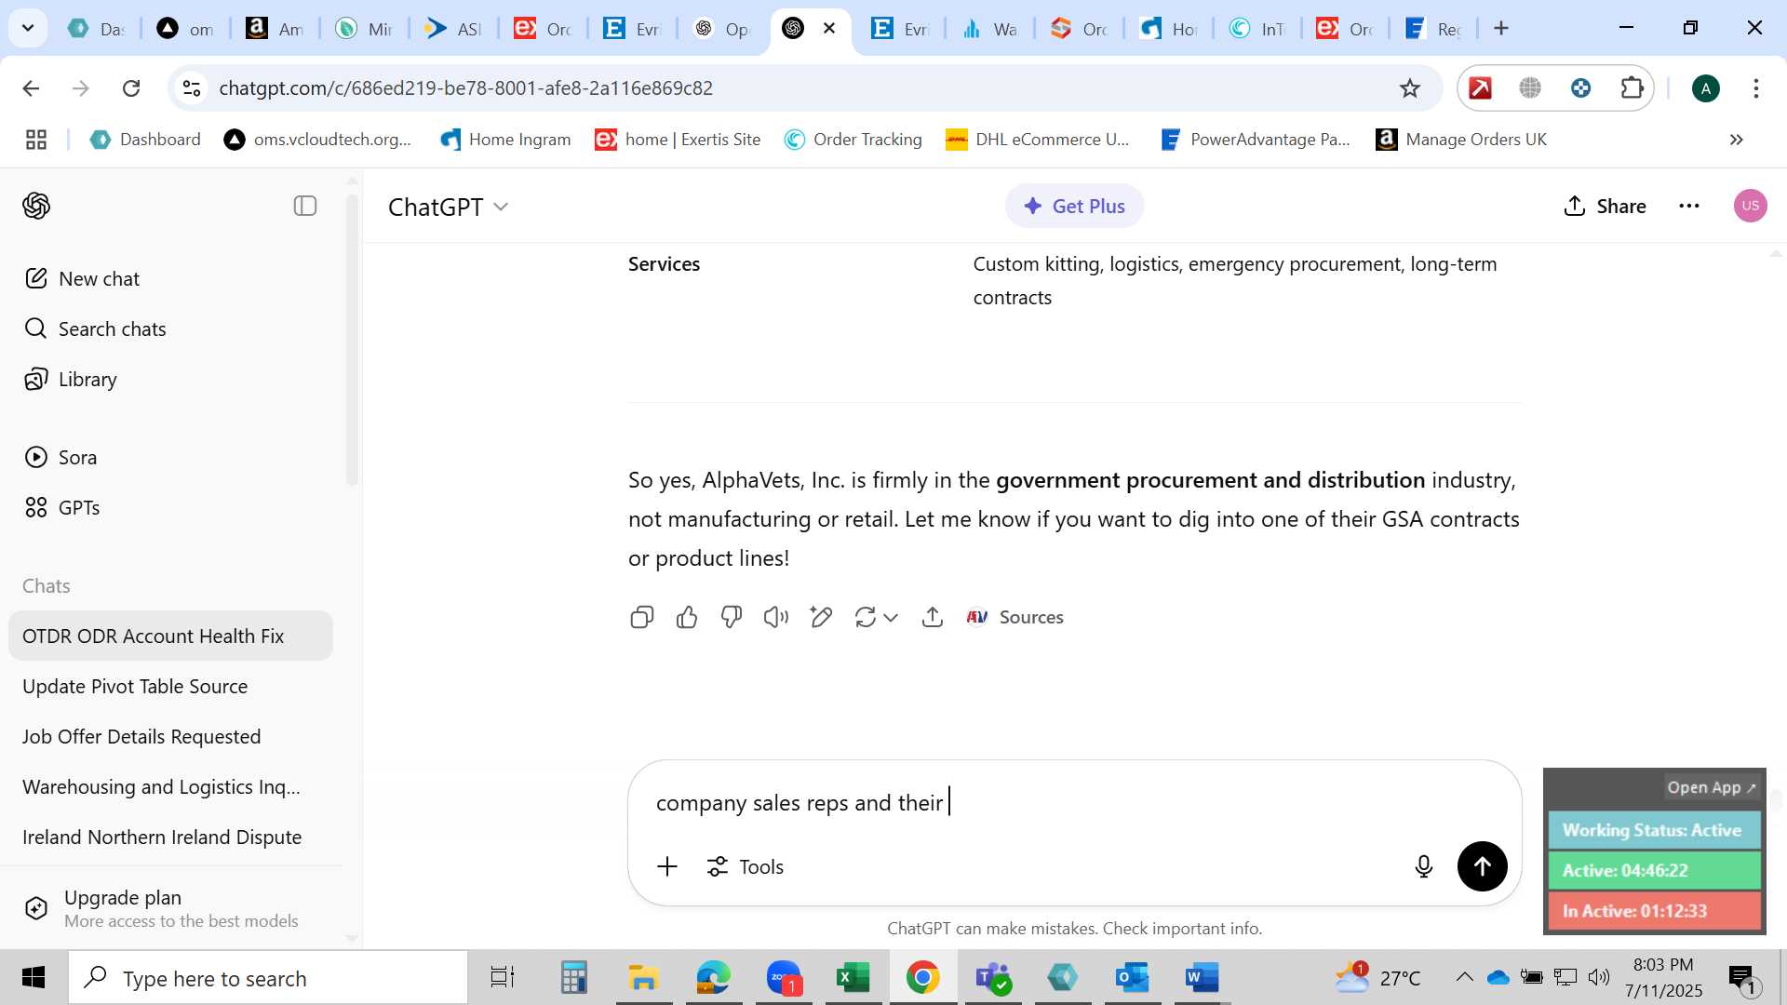The height and width of the screenshot is (1005, 1787).
Task: Expand the regenerate model options chevron
Action: tap(892, 618)
